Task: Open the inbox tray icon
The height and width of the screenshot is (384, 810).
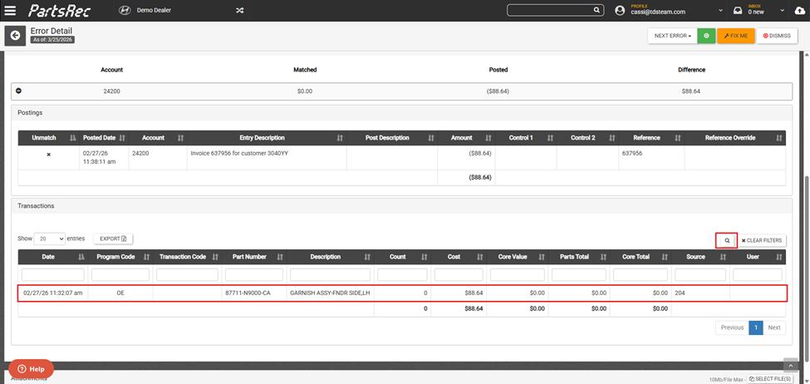Action: (x=739, y=10)
